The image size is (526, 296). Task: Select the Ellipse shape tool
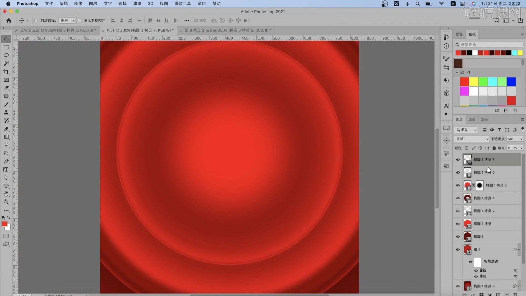point(6,186)
